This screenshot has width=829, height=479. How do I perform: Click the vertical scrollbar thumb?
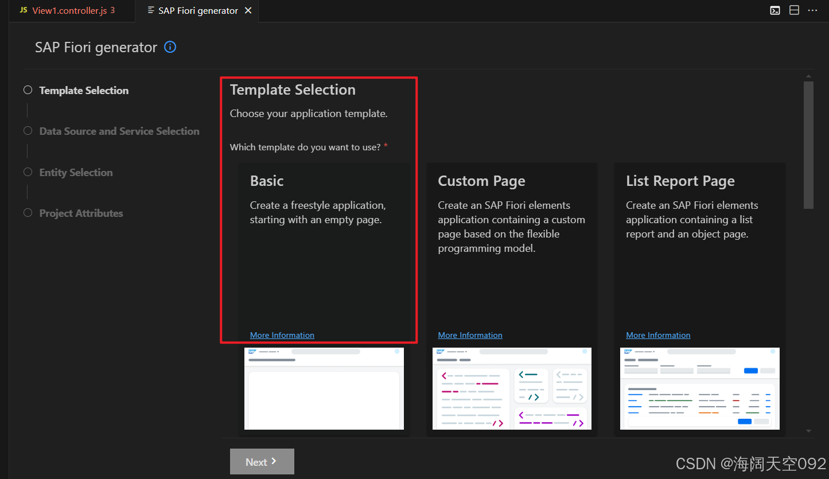click(x=808, y=145)
